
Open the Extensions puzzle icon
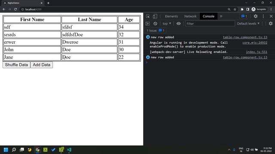pos(242,9)
